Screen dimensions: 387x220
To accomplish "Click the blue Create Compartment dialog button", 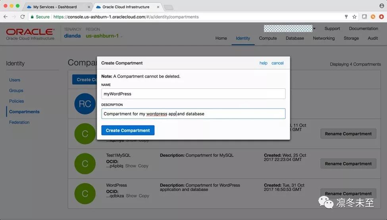I will click(128, 130).
